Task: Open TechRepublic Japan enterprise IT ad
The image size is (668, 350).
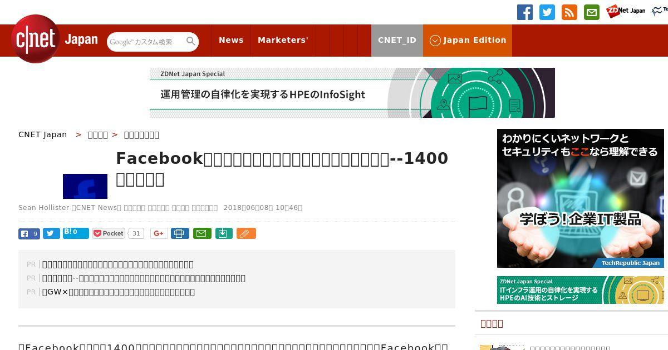Action: 581,198
